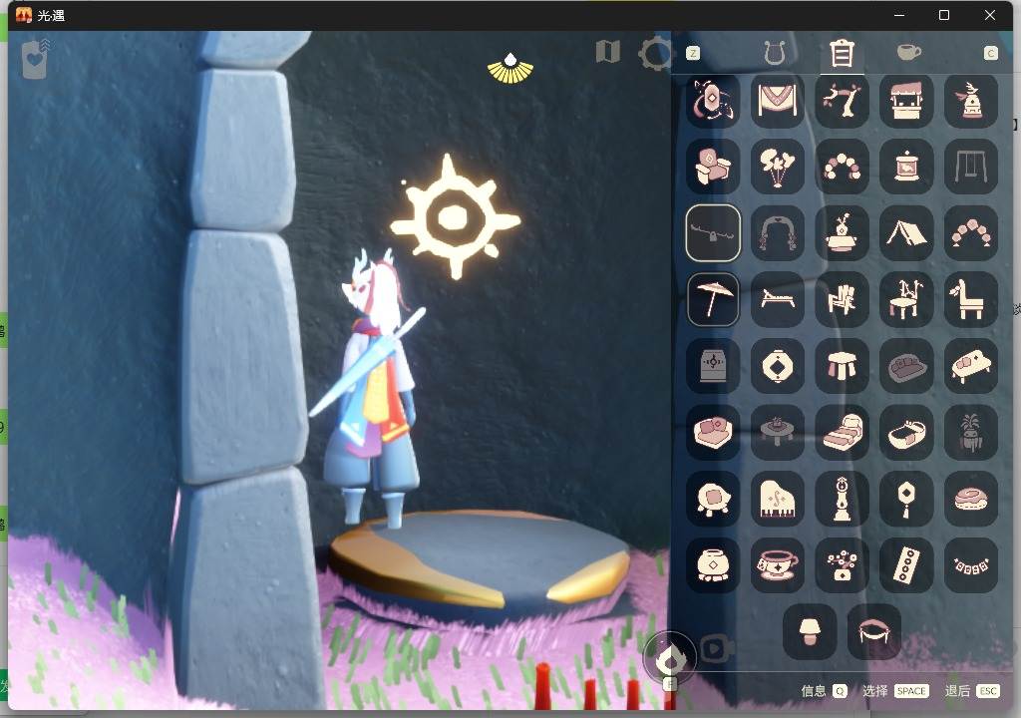Click the Z previous-tab key hint
This screenshot has width=1021, height=718.
pos(693,54)
